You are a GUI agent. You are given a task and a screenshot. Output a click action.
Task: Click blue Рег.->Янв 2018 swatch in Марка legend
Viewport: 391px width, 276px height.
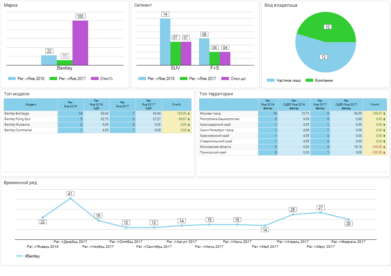12,78
